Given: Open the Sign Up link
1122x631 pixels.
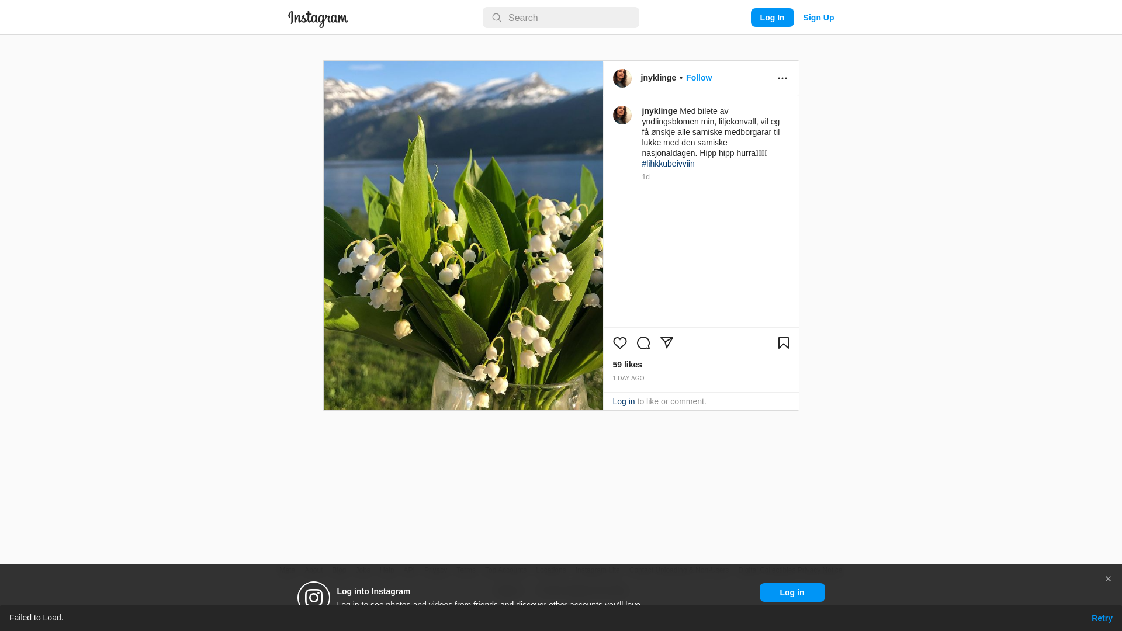Looking at the screenshot, I should point(819,18).
